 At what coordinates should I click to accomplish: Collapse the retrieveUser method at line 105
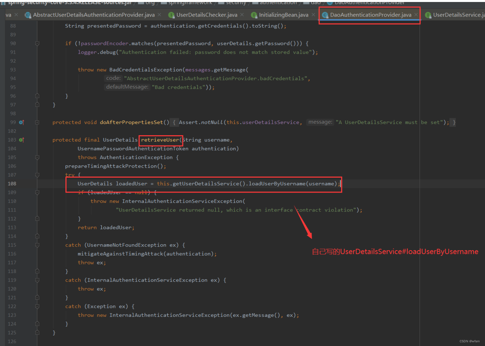click(37, 157)
